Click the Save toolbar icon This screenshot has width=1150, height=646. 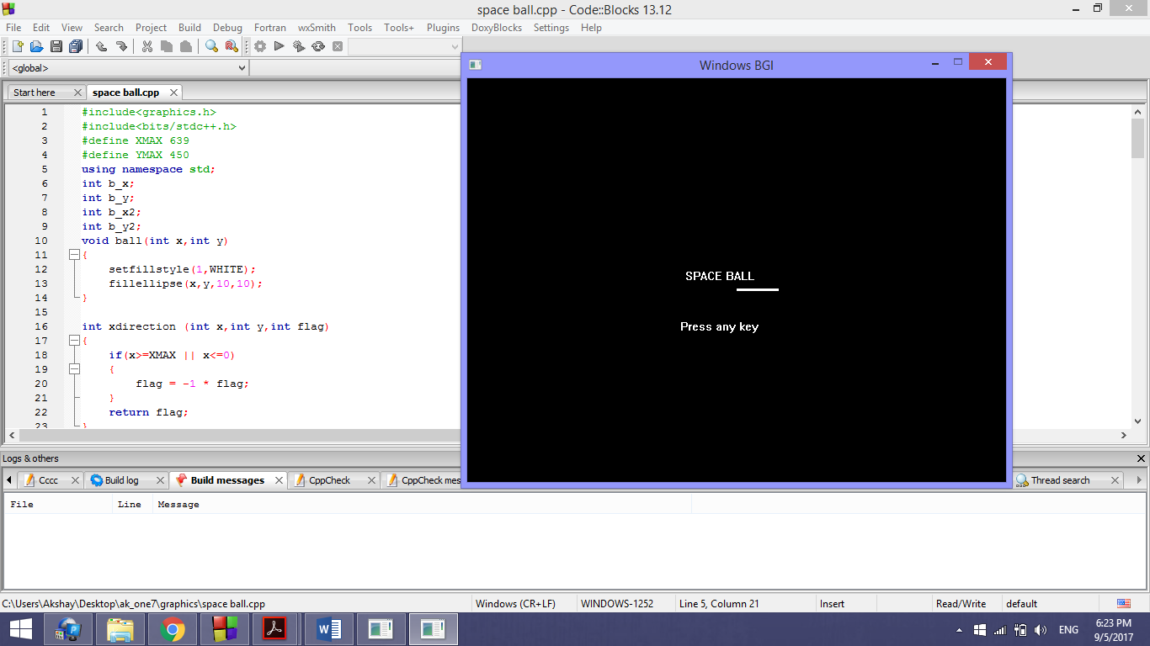pyautogui.click(x=56, y=46)
